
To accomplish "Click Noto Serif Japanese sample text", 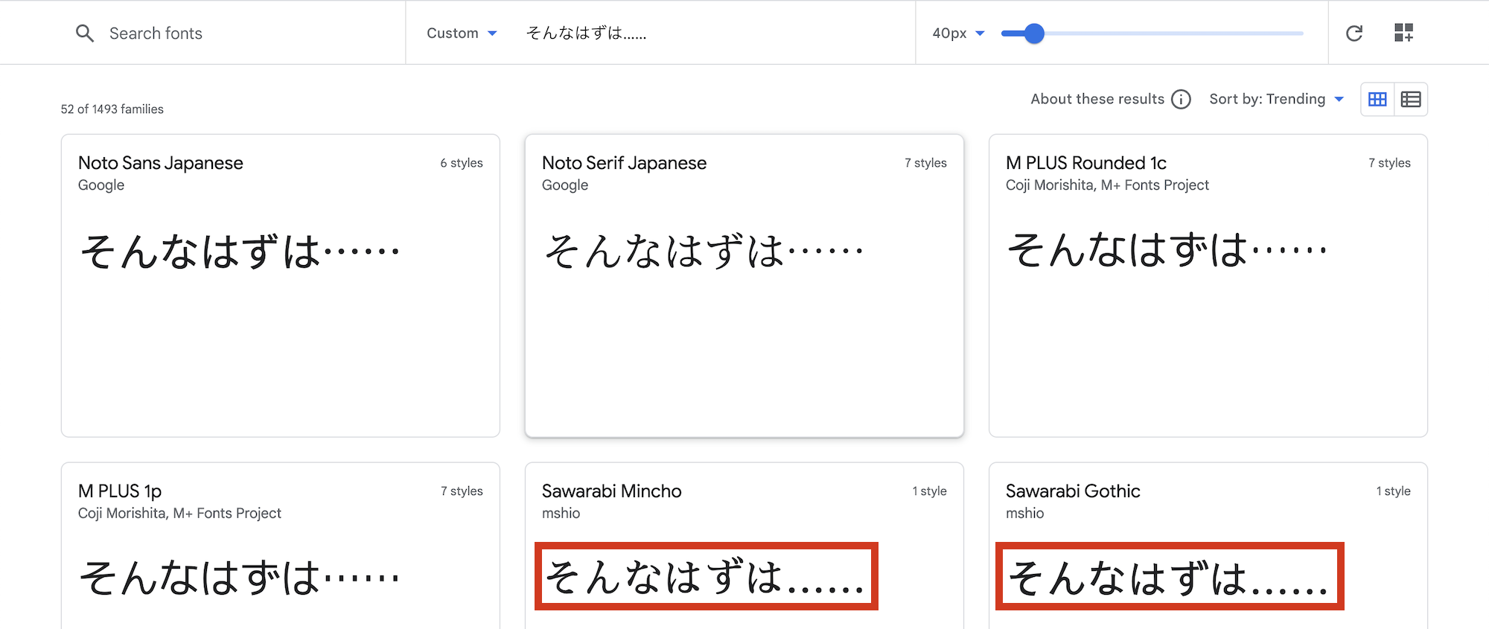I will coord(704,251).
